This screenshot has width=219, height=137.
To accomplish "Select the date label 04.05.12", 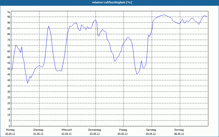I will [x=123, y=134].
